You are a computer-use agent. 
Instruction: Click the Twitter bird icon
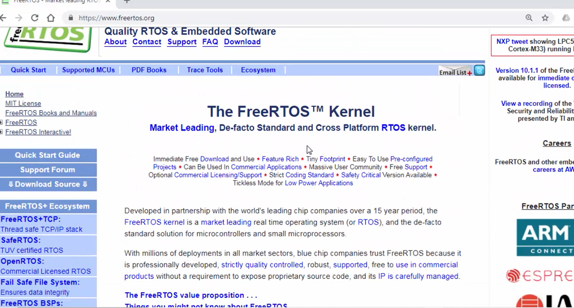pos(479,70)
